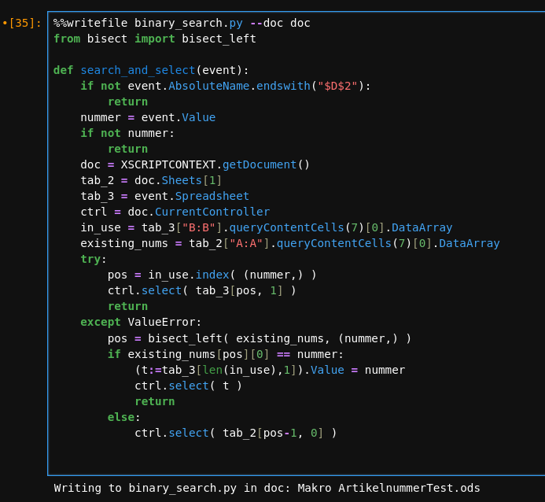
Task: Click the cell execution prompt [35]
Action: coord(24,23)
